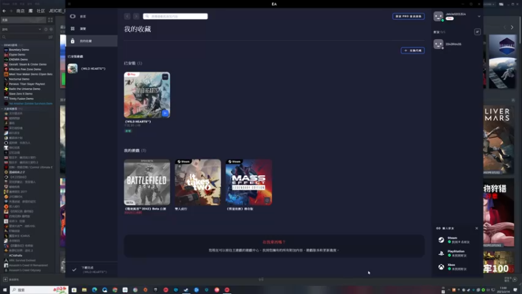Select Slave Zero X Demo in Steam

click(x=21, y=94)
